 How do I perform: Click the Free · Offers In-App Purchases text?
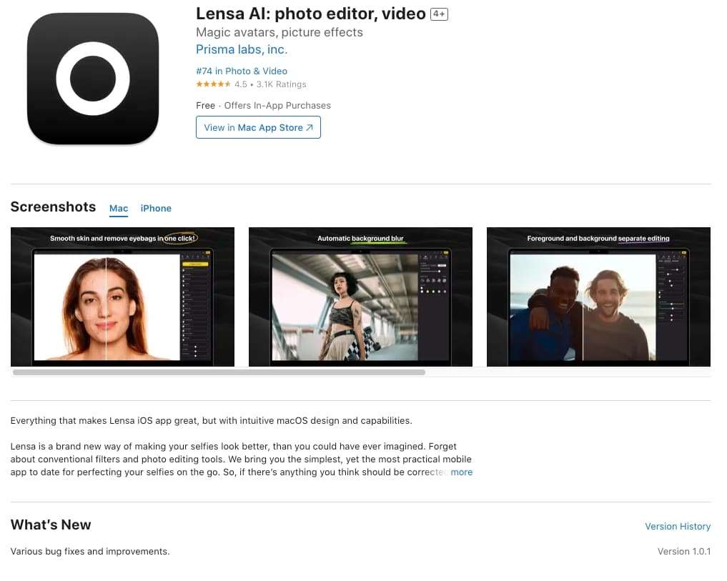pos(263,106)
